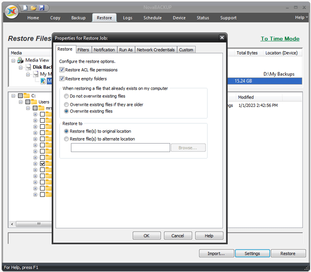This screenshot has width=311, height=272.
Task: Click the Users folder icon
Action: coord(34,102)
